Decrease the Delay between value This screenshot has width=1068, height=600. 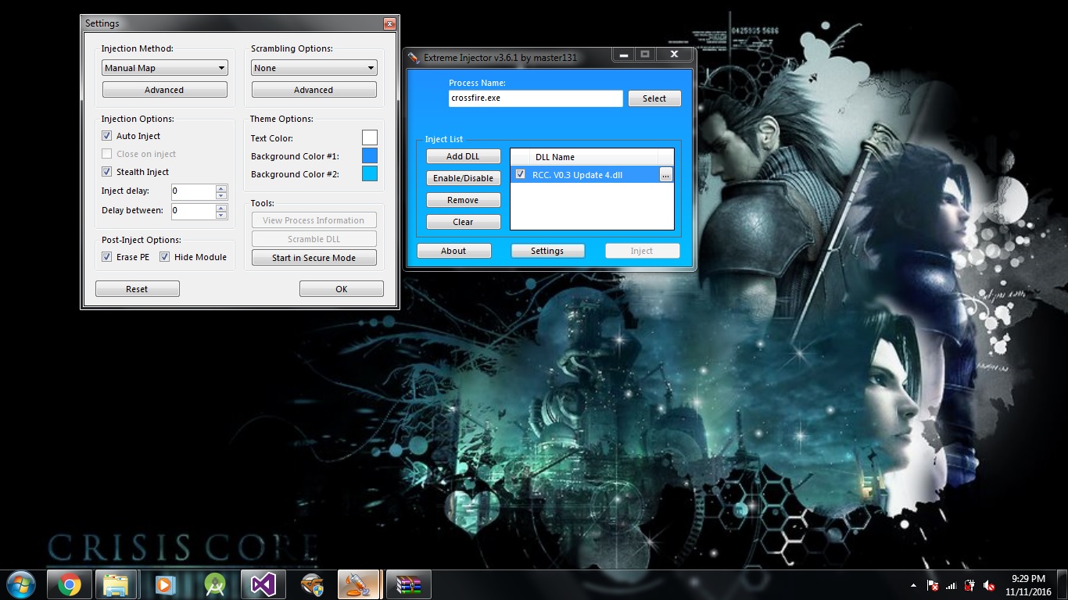tap(221, 215)
